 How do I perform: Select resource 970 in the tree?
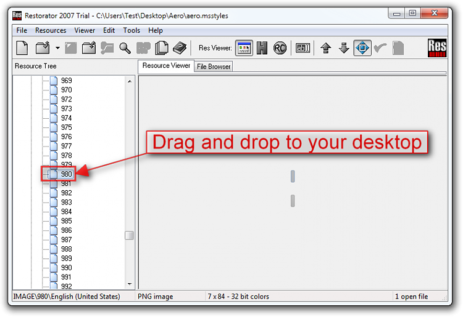pyautogui.click(x=67, y=90)
